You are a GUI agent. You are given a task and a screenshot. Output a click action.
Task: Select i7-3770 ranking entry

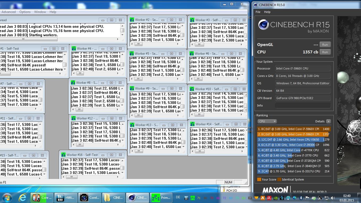294,155
